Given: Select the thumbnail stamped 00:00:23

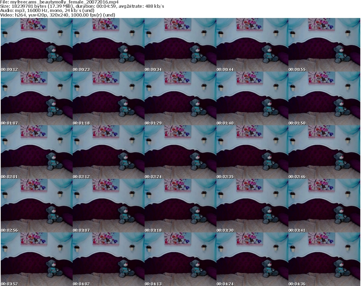Looking at the screenshot, I should coord(109,45).
